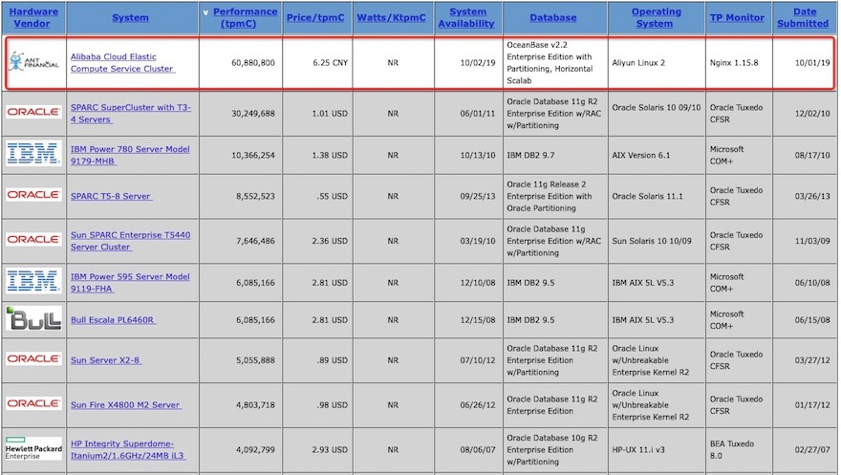
Task: Select the .55 USD price cell
Action: (332, 196)
